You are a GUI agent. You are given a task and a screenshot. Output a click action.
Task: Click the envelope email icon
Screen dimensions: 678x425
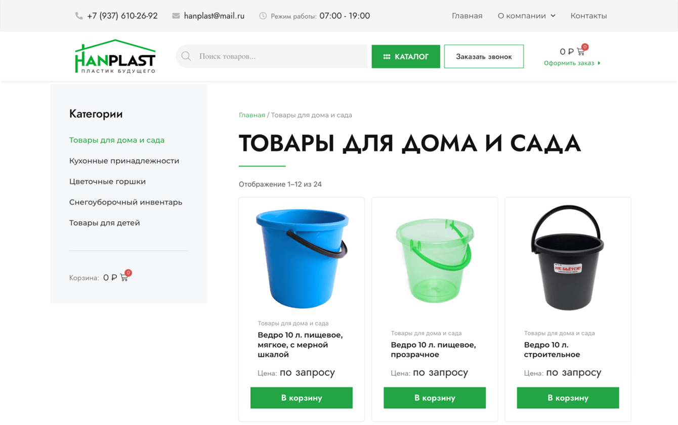[176, 16]
